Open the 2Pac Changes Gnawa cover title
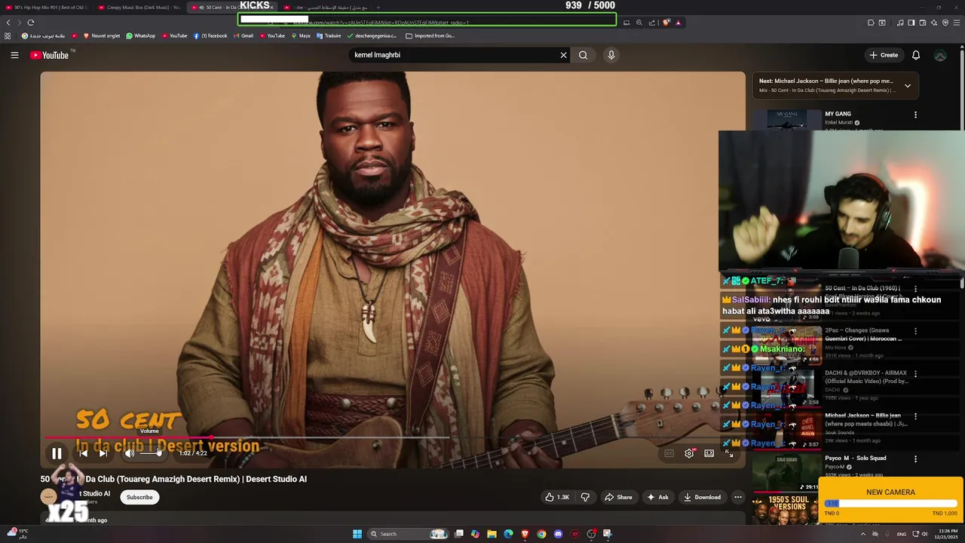The height and width of the screenshot is (543, 965). (x=862, y=335)
